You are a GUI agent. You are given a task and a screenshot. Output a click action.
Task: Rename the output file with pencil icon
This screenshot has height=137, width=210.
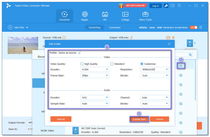131,38
